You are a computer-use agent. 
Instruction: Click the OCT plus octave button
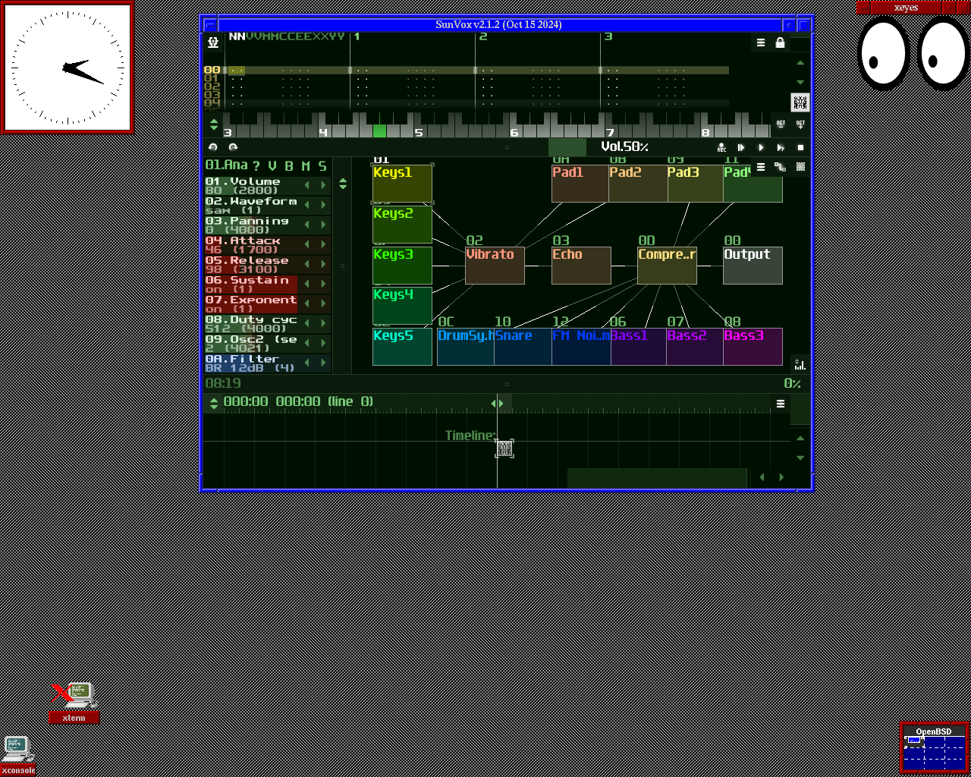coord(800,124)
